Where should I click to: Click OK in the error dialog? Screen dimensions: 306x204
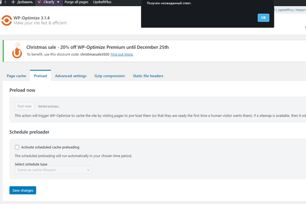(263, 18)
